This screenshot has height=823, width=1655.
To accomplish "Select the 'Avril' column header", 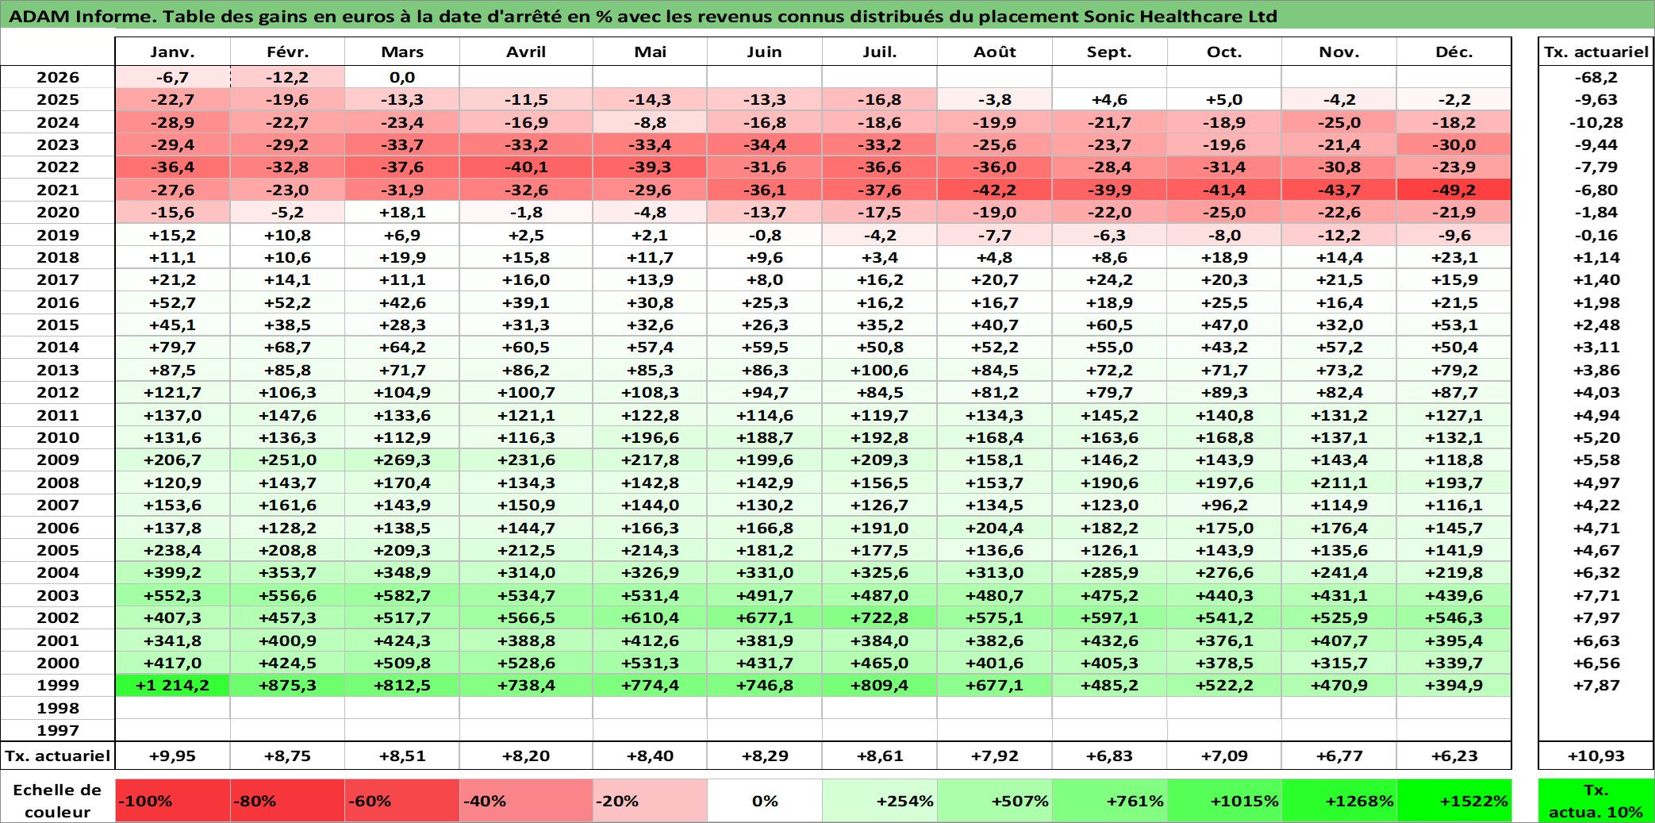I will (x=526, y=52).
